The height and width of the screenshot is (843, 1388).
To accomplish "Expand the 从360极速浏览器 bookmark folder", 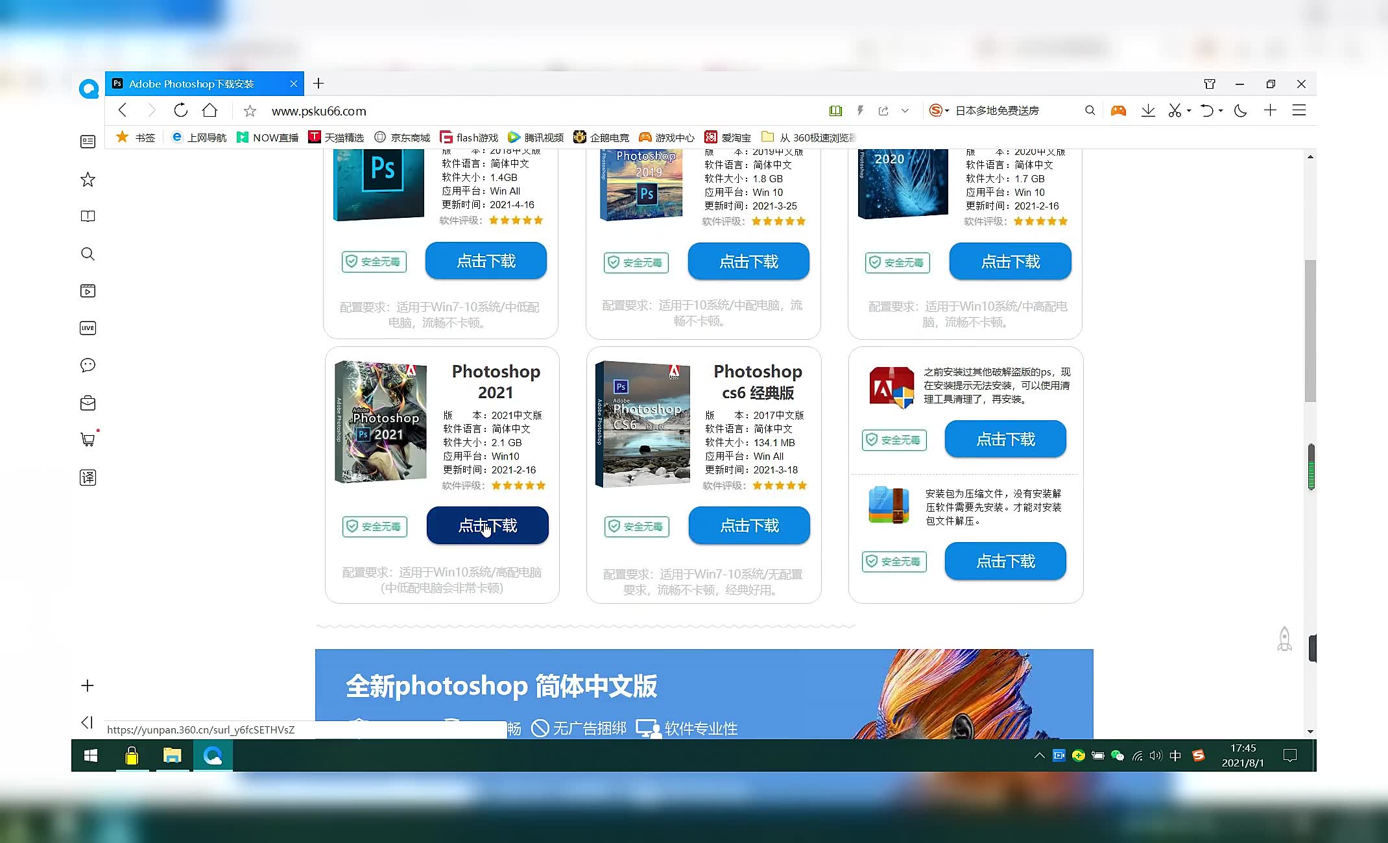I will (x=808, y=137).
